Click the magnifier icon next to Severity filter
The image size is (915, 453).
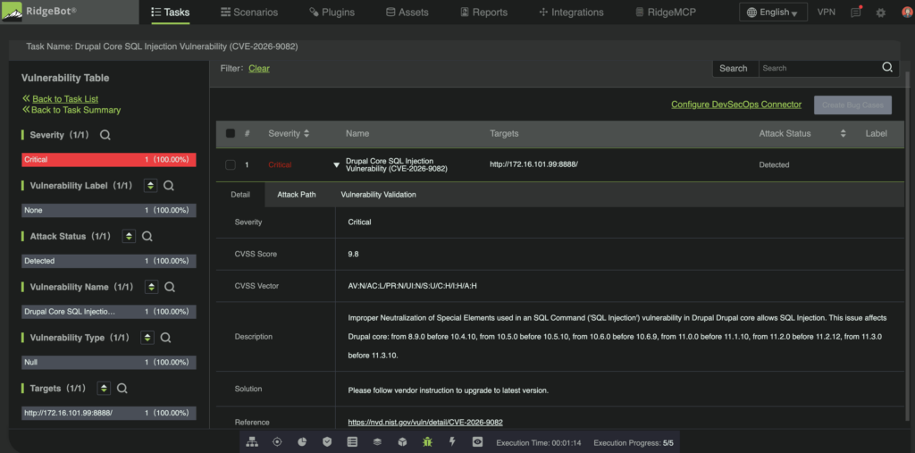coord(105,135)
